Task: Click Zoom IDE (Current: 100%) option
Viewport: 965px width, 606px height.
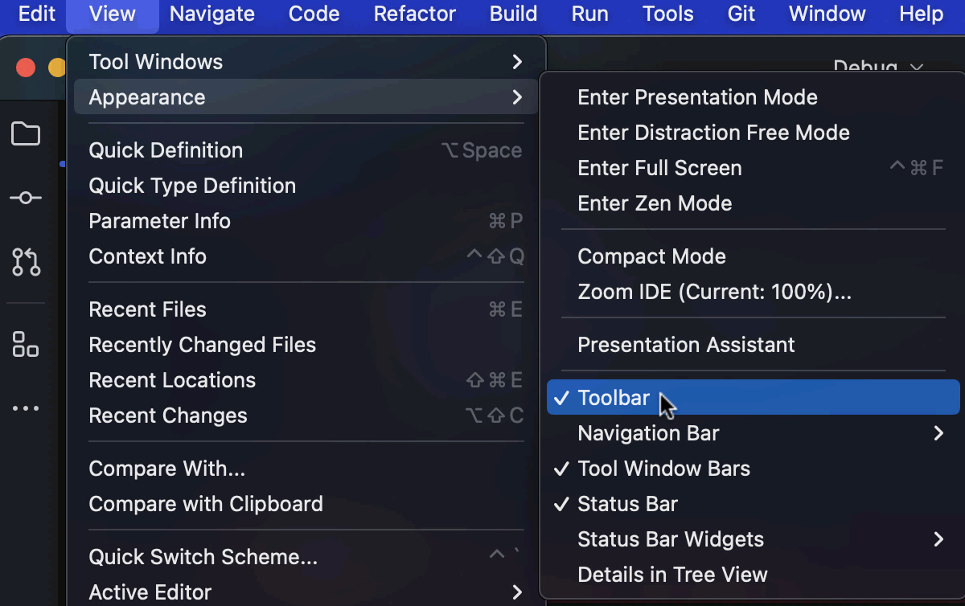Action: point(714,292)
